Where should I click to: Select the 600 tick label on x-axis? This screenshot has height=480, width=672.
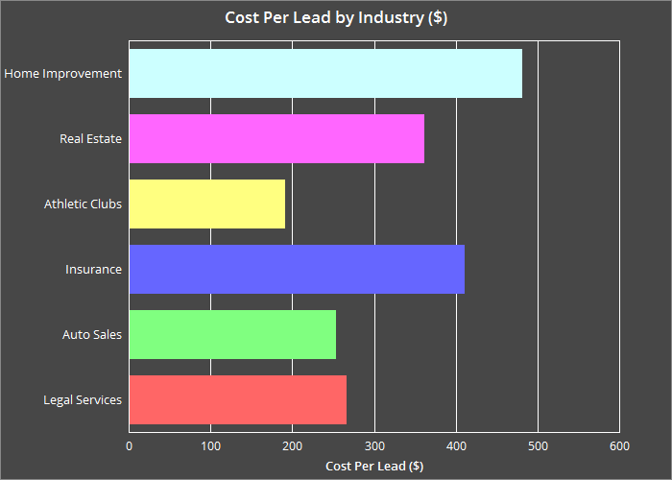619,446
